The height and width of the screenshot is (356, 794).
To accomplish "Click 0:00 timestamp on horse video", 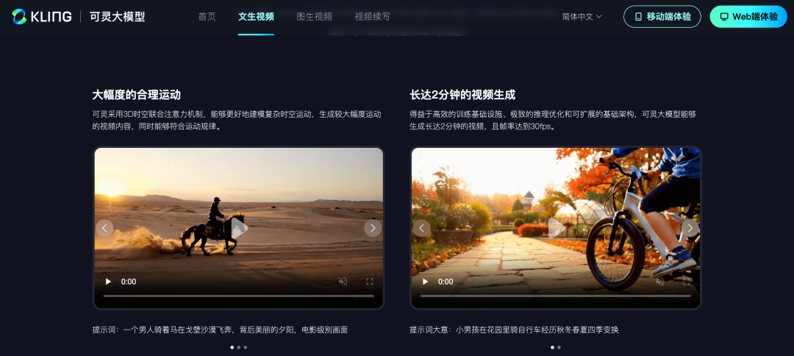I will (x=129, y=282).
